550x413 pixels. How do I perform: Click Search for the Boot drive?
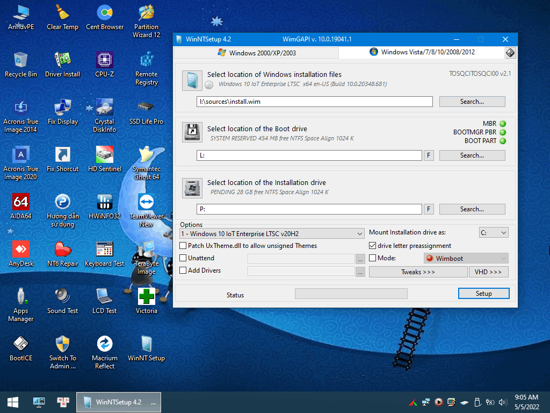pyautogui.click(x=472, y=155)
